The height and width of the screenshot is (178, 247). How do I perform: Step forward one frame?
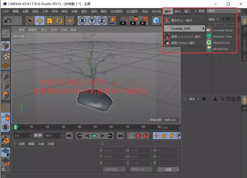[102, 136]
